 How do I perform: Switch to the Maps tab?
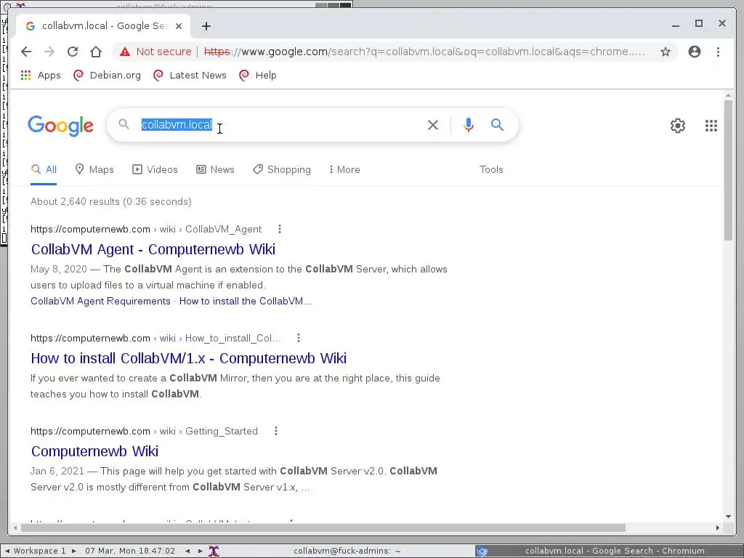tap(94, 169)
